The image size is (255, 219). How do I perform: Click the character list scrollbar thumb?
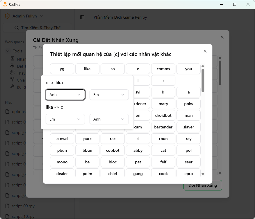coord(203,80)
